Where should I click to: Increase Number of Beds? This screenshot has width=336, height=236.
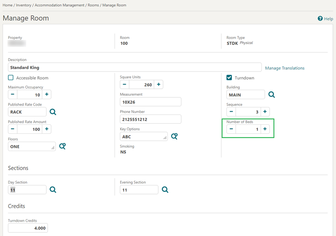tap(265, 129)
